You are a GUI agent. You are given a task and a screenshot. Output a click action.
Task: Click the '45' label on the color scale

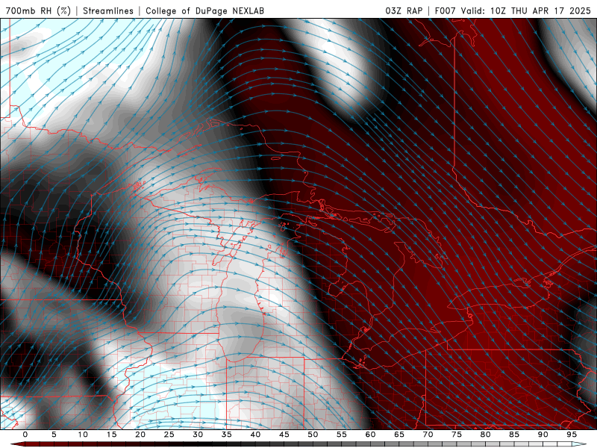(284, 435)
